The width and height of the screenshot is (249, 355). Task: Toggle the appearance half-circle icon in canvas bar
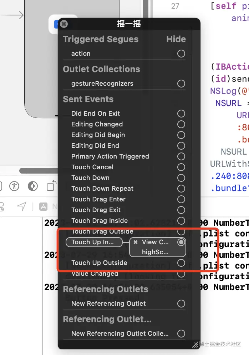[x=33, y=186]
